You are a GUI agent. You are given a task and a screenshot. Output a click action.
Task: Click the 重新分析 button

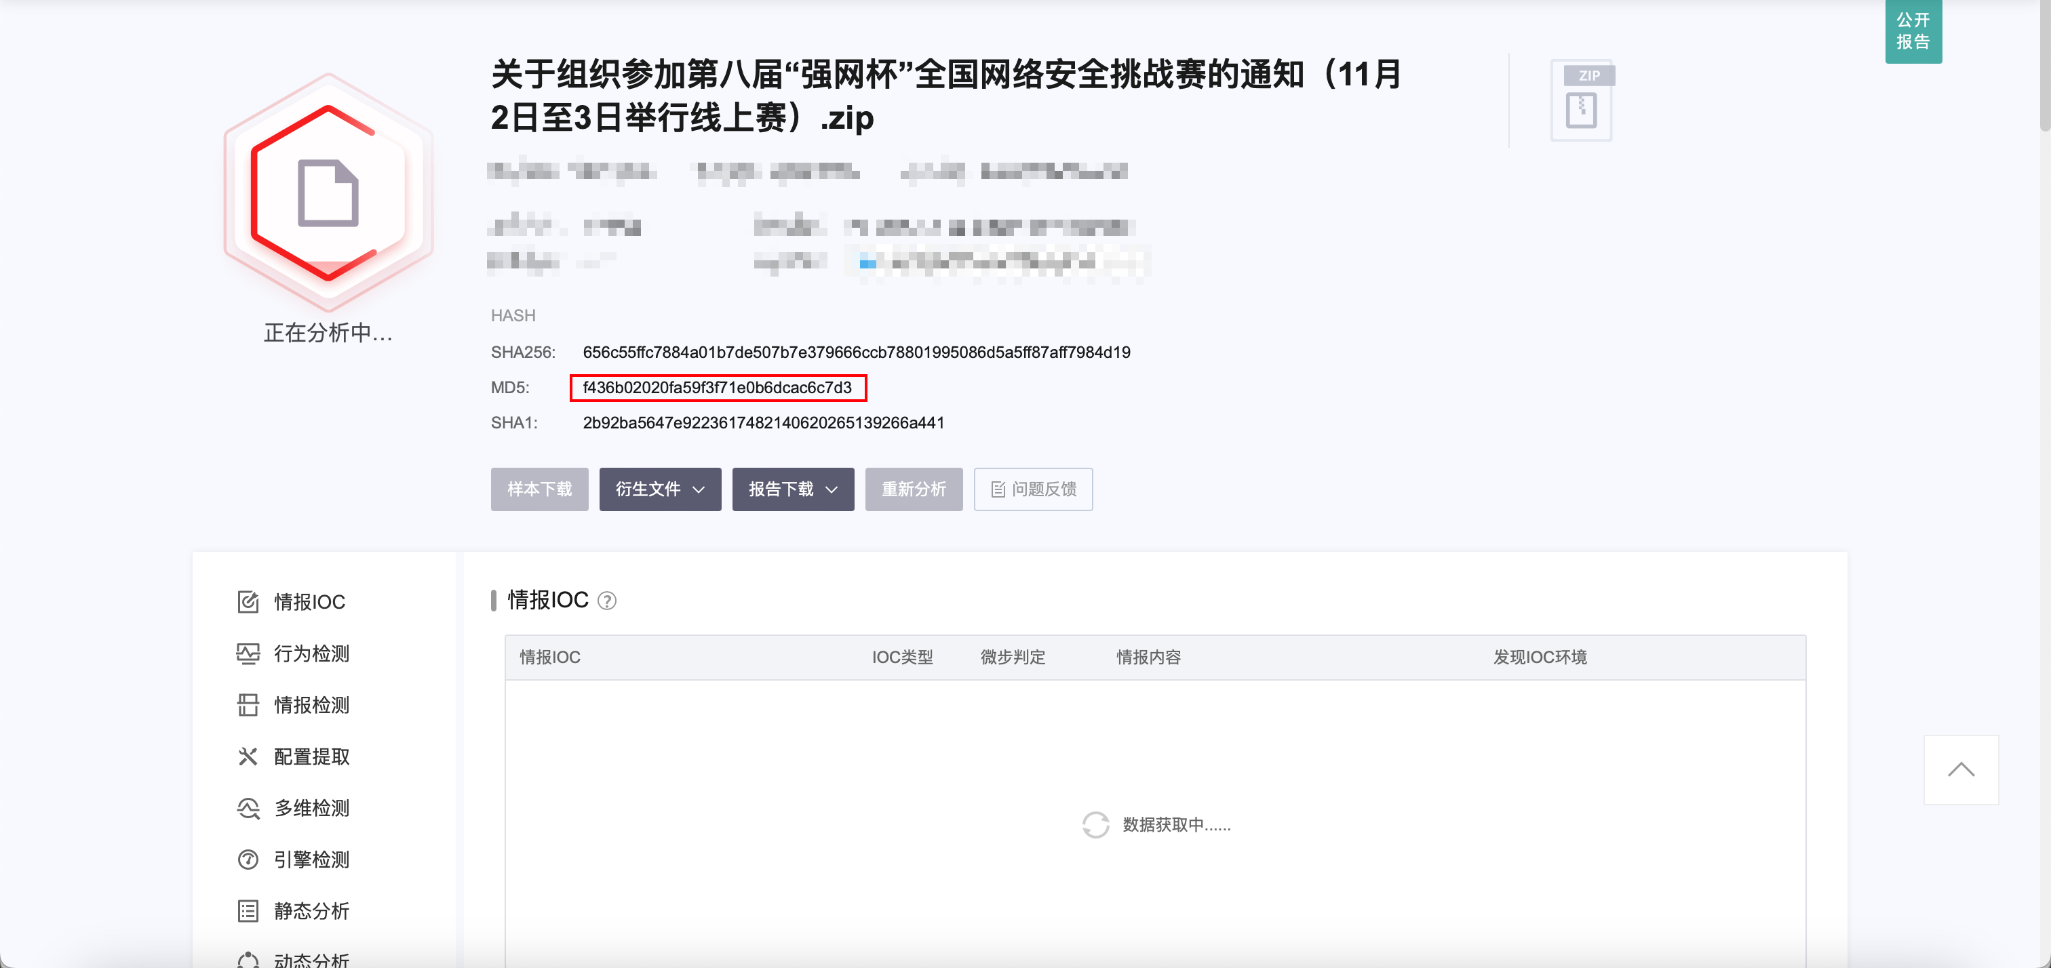click(913, 489)
